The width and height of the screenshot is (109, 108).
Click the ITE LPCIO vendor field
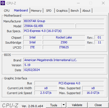[x=33, y=47]
